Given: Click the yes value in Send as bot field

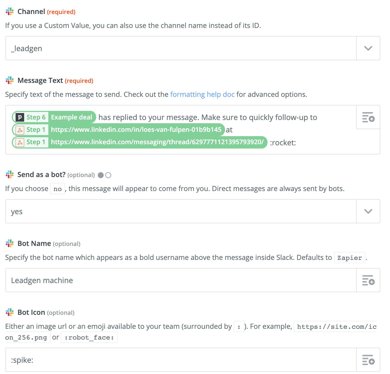Looking at the screenshot, I should pos(17,212).
